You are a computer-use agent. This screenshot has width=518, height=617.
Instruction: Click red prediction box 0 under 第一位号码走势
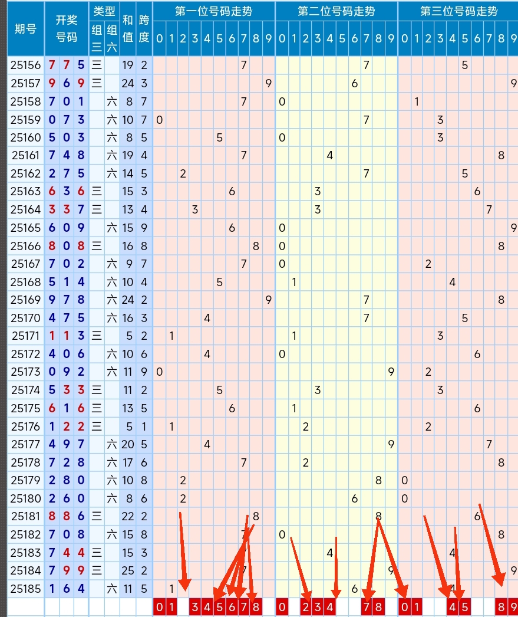click(x=159, y=607)
